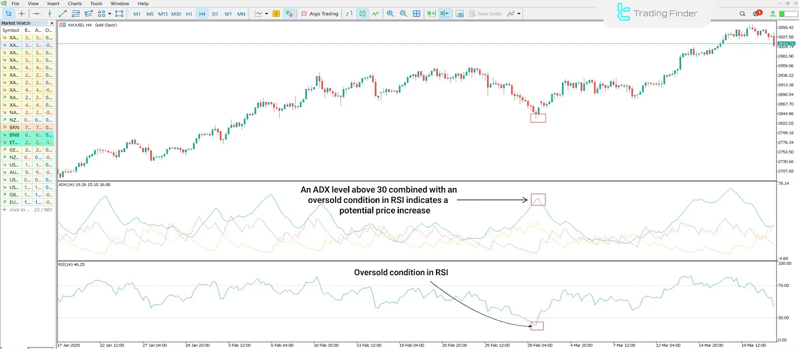Select the trendline drawing tool

click(x=62, y=13)
